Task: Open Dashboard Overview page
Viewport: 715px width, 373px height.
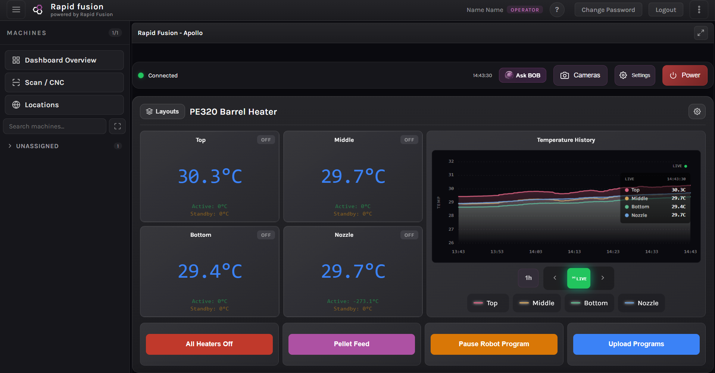Action: [x=64, y=60]
